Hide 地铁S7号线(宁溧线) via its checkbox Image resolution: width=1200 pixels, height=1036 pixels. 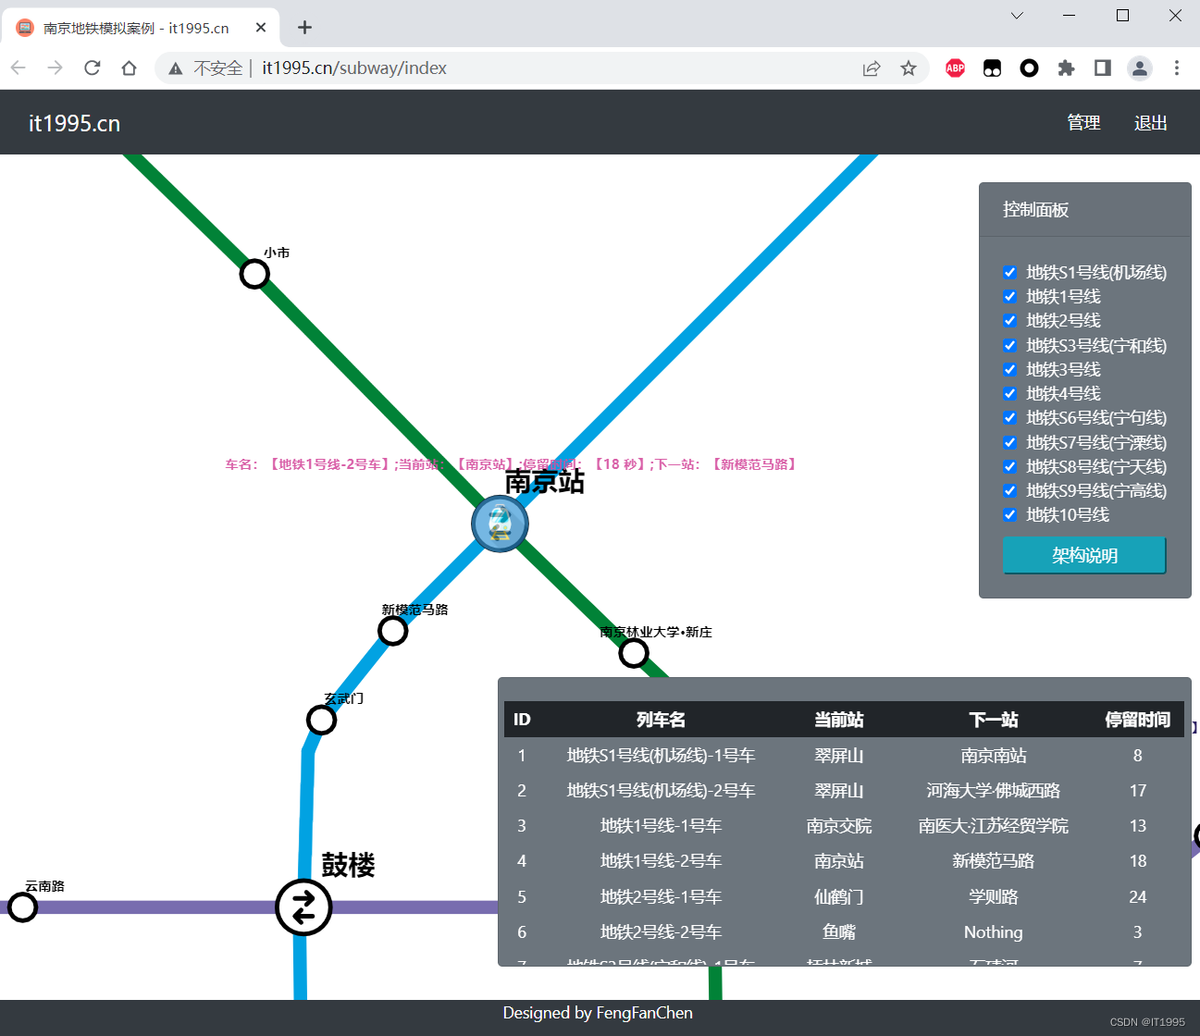[x=1010, y=443]
